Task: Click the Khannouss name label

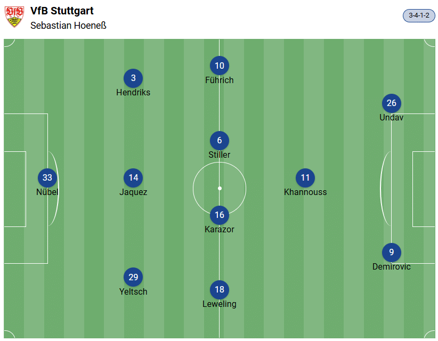Action: pos(305,192)
